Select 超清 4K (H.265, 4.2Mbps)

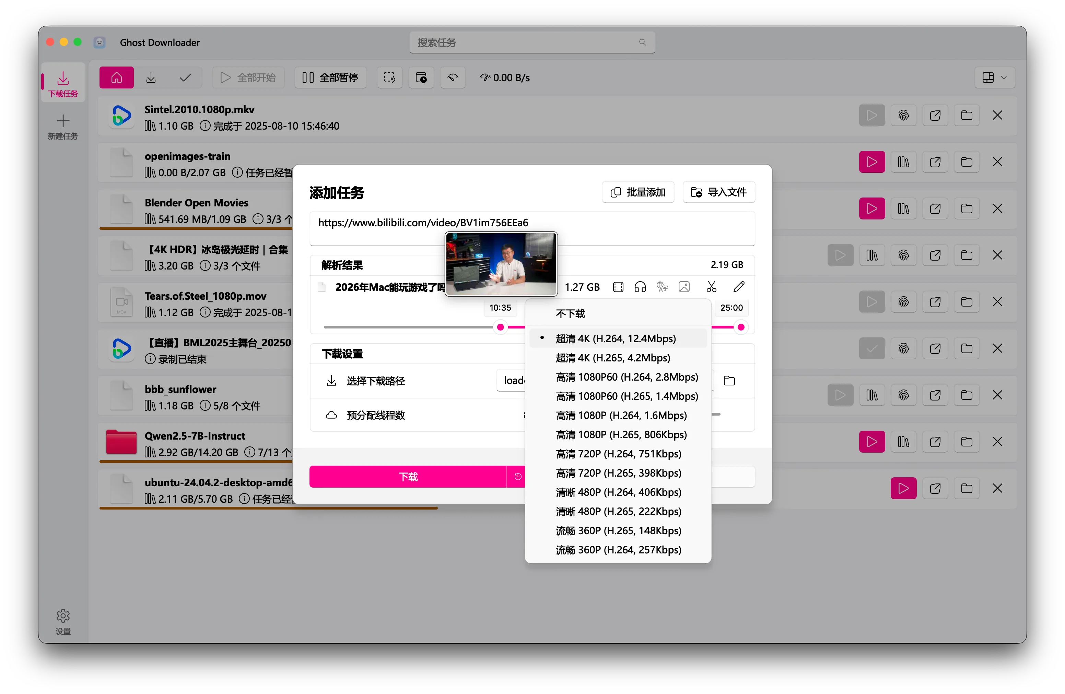(618, 358)
